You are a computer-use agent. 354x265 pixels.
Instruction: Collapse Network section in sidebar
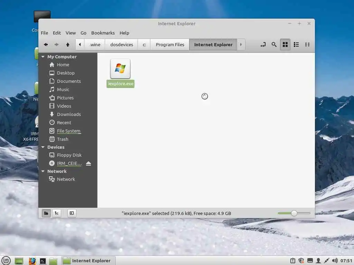(43, 171)
